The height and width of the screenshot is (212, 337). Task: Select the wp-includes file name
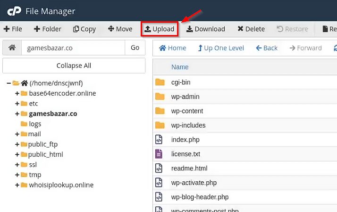[188, 125]
